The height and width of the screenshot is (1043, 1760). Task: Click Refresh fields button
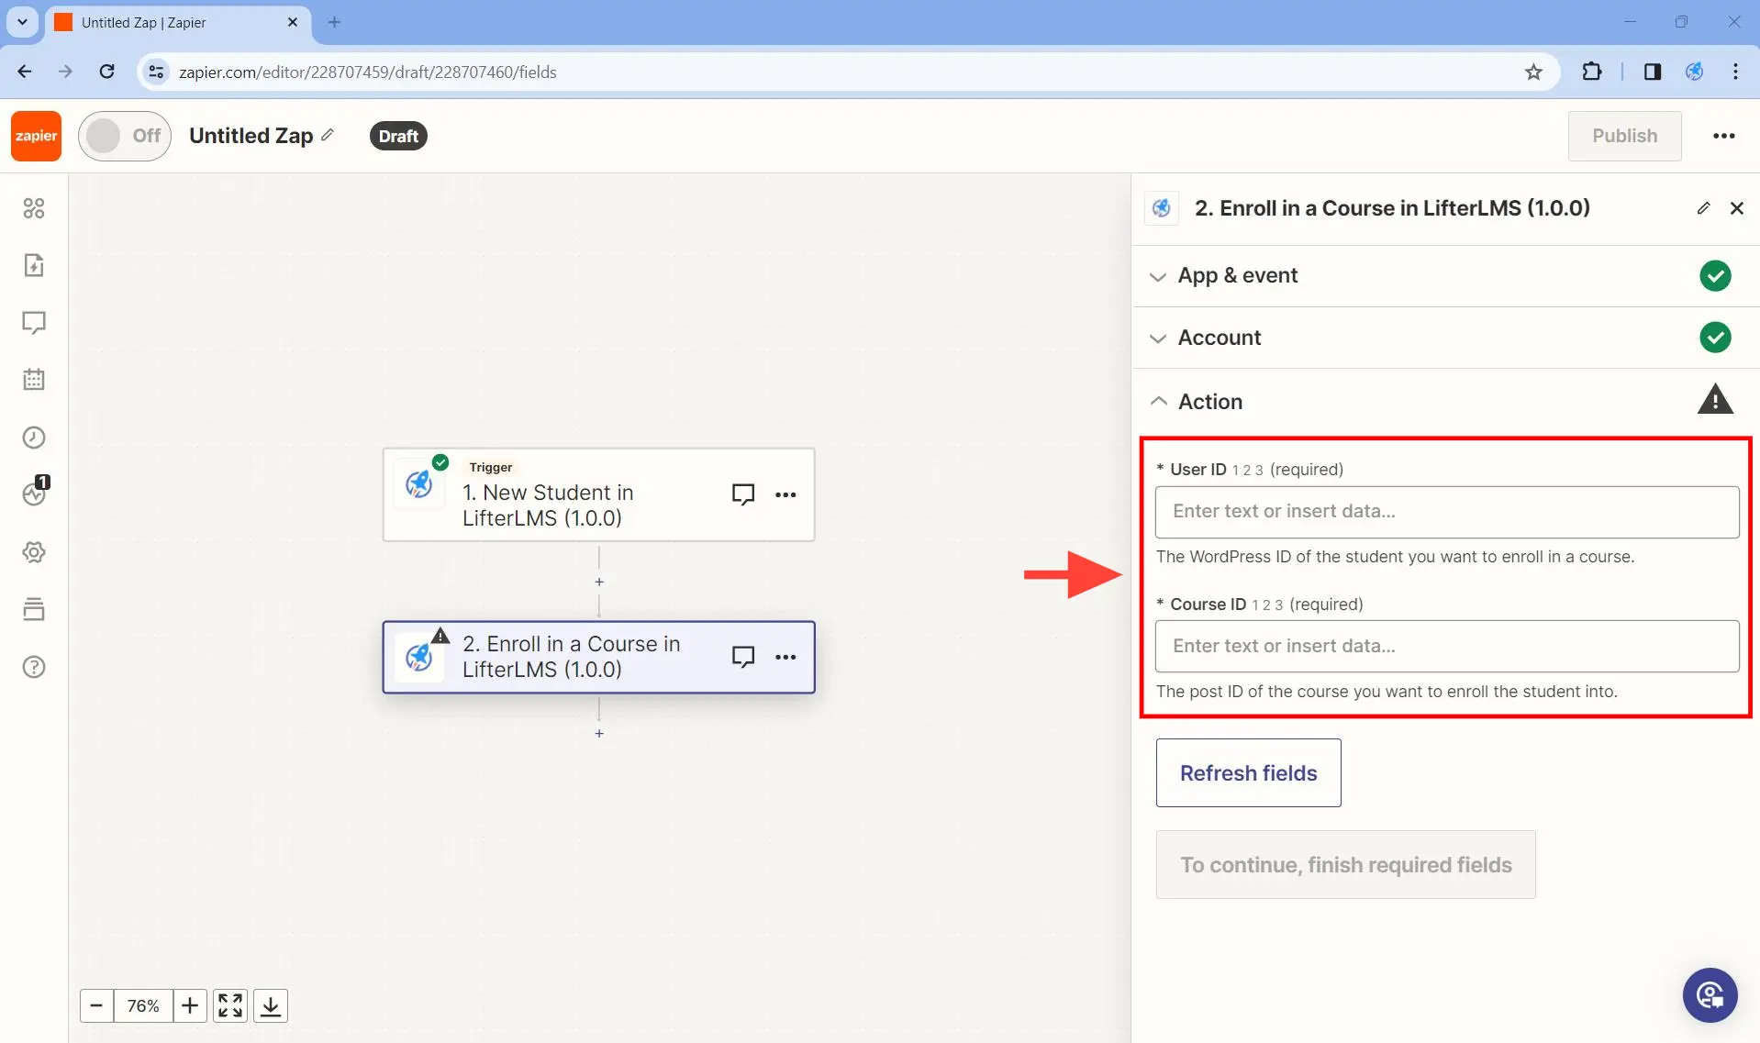1248,772
